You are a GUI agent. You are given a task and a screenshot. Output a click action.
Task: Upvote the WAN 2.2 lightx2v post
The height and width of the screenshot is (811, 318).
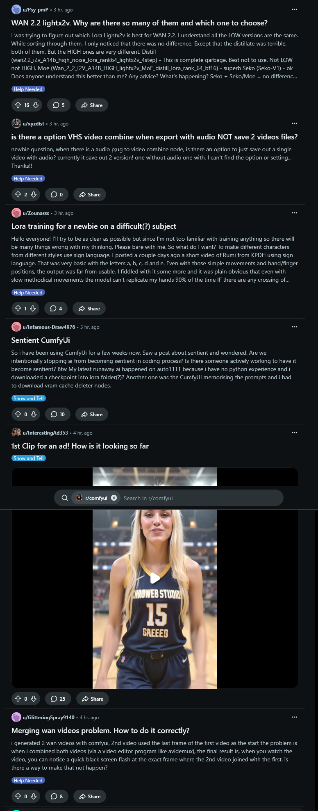(18, 105)
